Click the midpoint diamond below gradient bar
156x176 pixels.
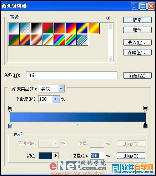(x=78, y=124)
